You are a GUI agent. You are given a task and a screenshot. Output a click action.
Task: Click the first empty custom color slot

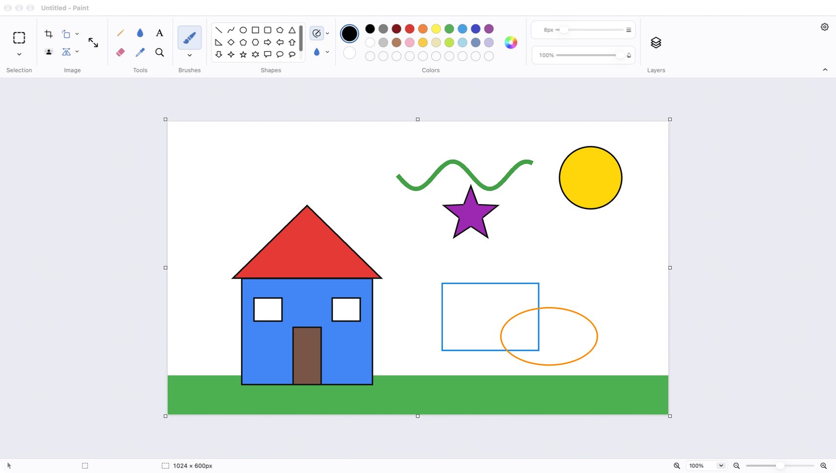(370, 56)
